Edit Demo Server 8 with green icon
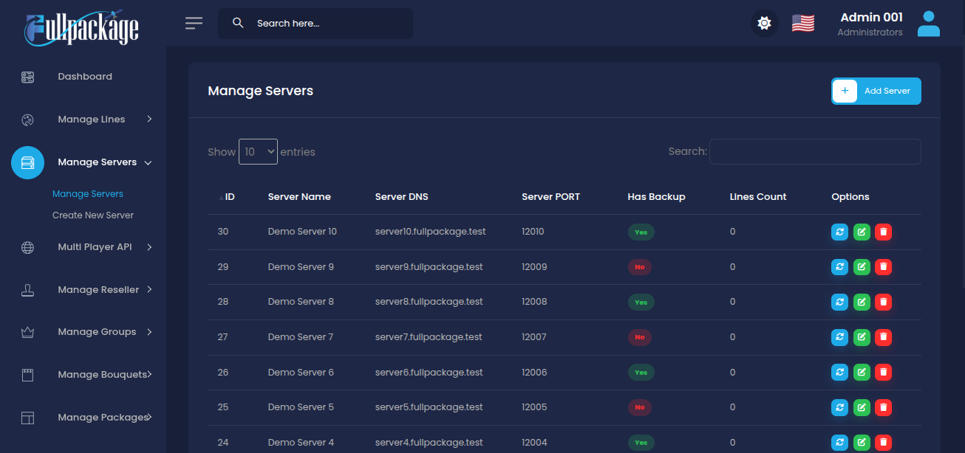Viewport: 965px width, 453px height. tap(862, 302)
